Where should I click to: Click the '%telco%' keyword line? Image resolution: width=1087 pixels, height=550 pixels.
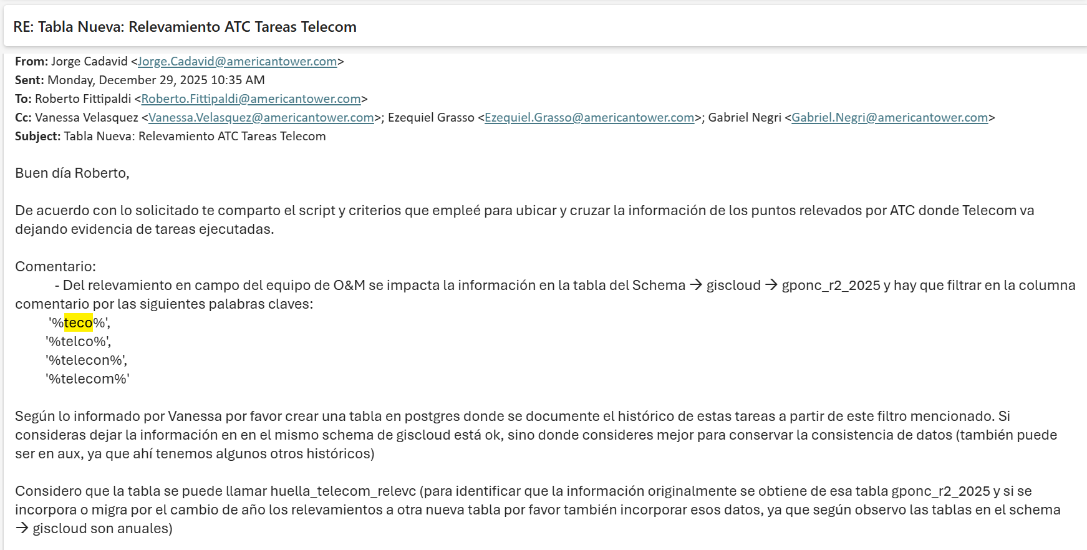pos(78,342)
